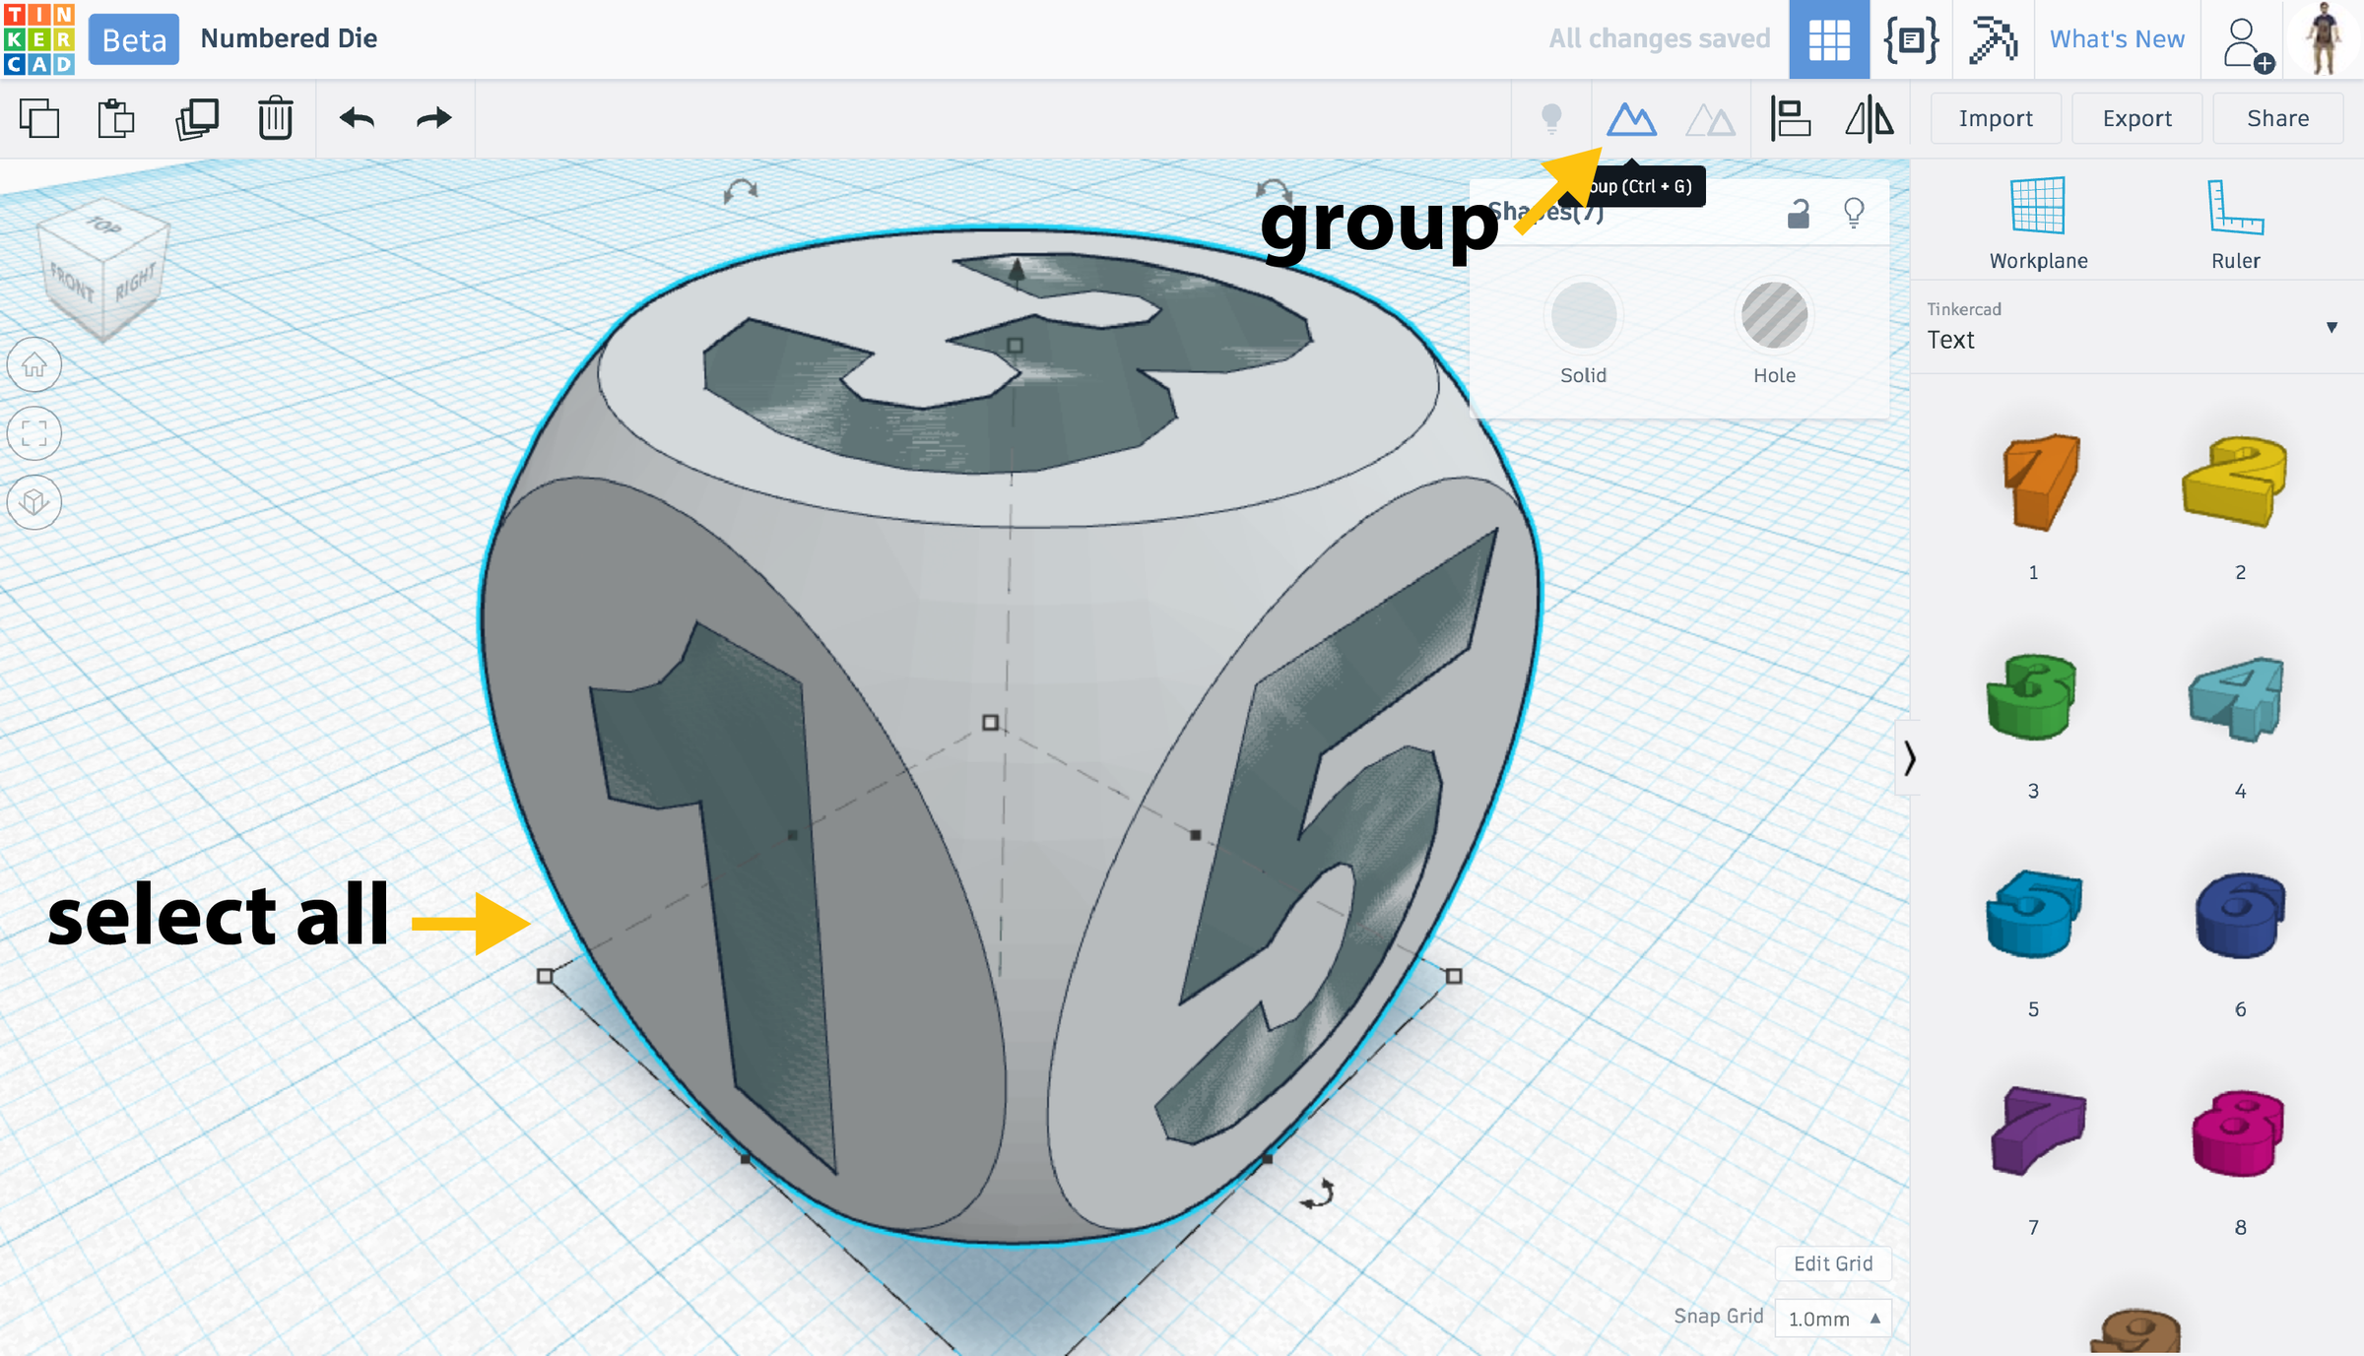The image size is (2364, 1356).
Task: Click the Export button
Action: coord(2136,119)
